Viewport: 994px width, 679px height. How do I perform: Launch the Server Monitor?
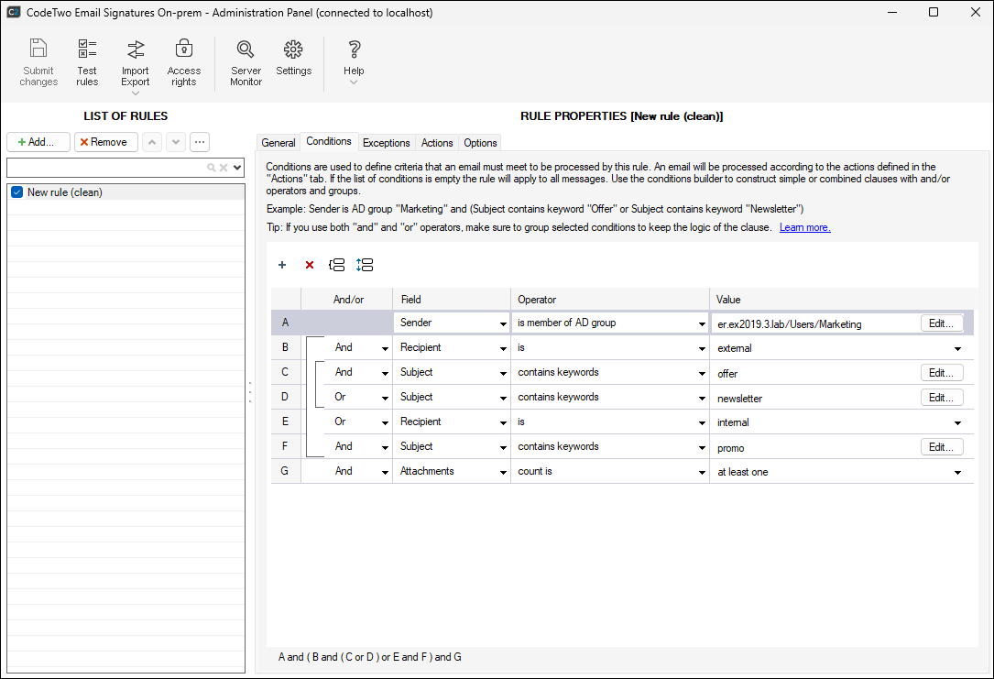[246, 62]
